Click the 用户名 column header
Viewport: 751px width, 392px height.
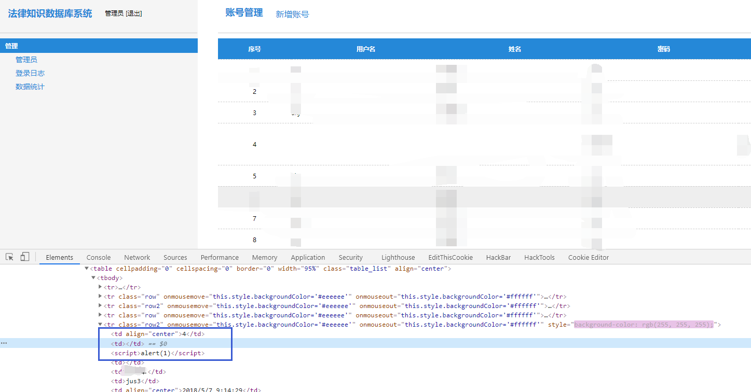pyautogui.click(x=366, y=49)
